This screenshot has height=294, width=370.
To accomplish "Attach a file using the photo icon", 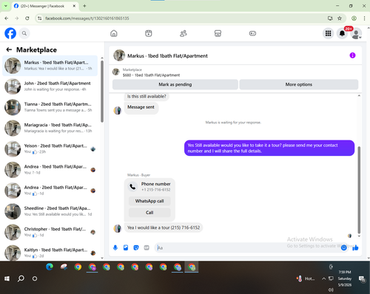I will [126, 247].
